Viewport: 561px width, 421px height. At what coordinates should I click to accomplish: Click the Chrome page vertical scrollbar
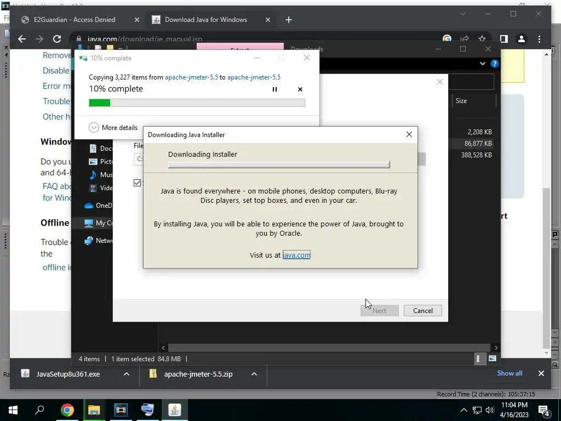[x=546, y=269]
